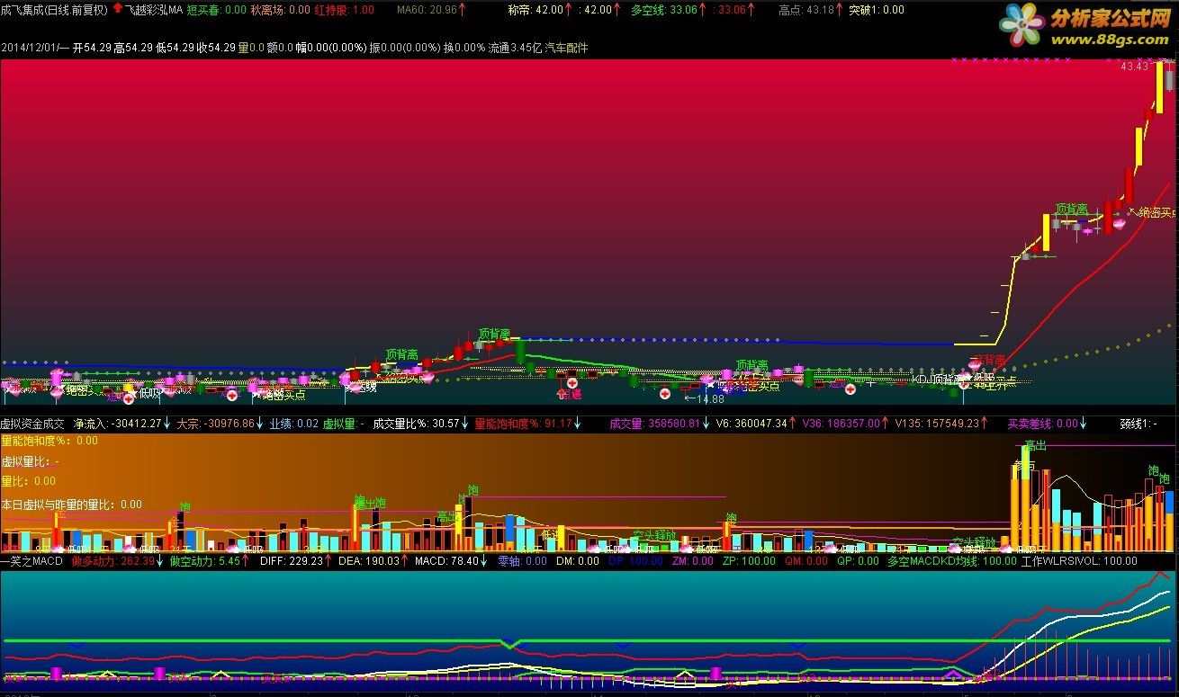Click the 量能饱和度%: 0.00 label in volume panel

pos(49,441)
